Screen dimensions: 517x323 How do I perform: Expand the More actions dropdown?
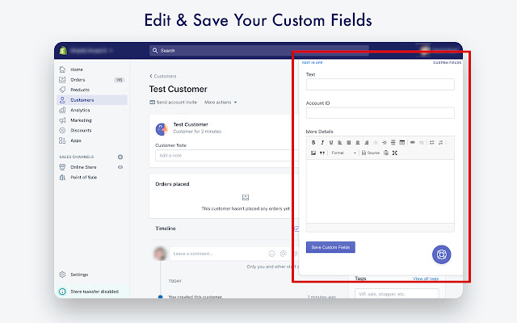[220, 103]
